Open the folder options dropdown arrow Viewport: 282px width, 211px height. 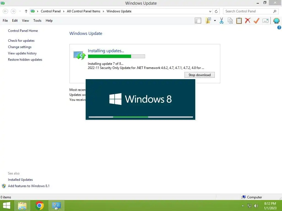click(x=215, y=21)
